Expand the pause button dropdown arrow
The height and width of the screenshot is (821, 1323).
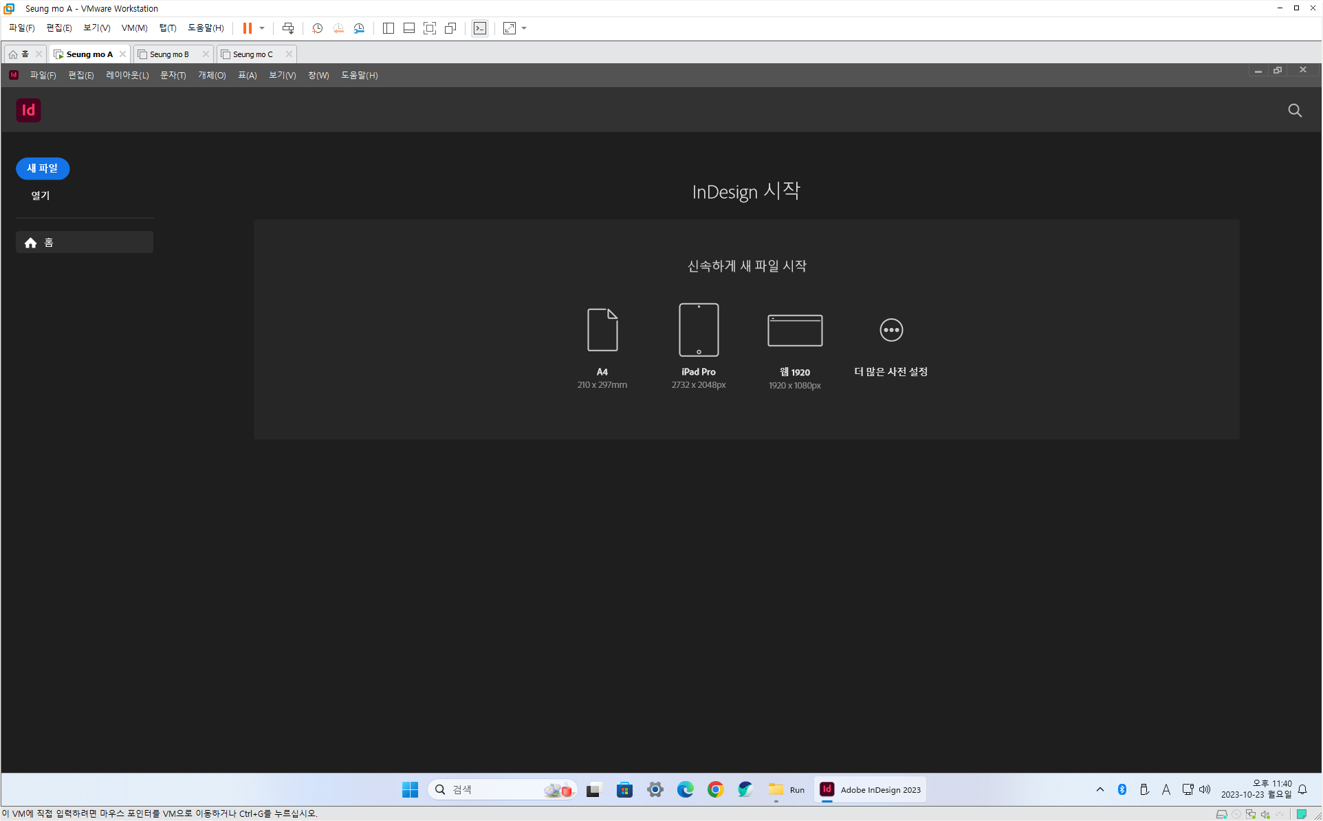tap(262, 28)
